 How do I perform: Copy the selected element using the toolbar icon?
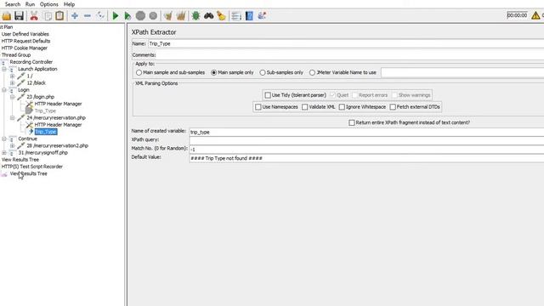[x=48, y=15]
